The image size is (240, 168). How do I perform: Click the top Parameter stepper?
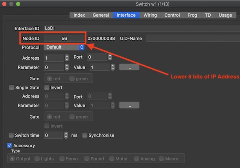click(66, 68)
